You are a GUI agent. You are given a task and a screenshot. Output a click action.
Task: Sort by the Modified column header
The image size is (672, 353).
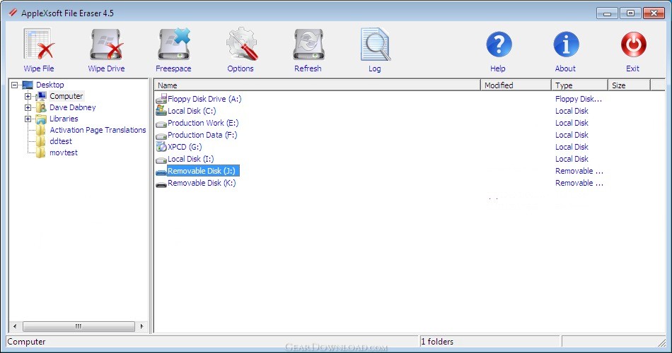click(516, 85)
